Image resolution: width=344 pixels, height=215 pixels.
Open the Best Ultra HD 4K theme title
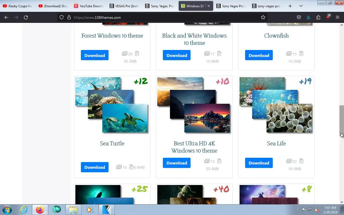194,147
